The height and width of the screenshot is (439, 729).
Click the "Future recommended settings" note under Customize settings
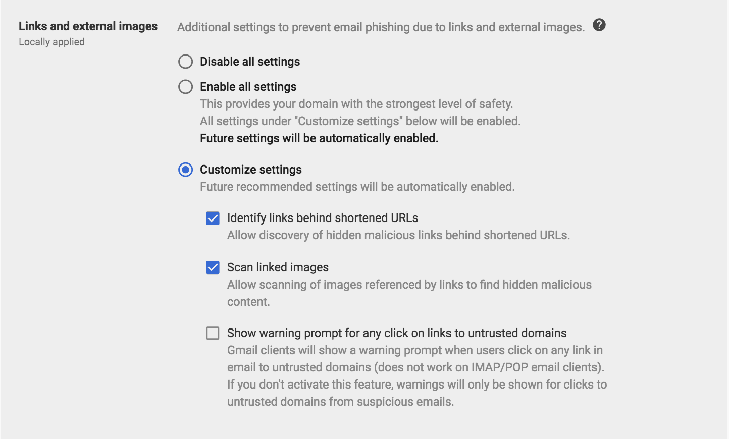tap(357, 187)
